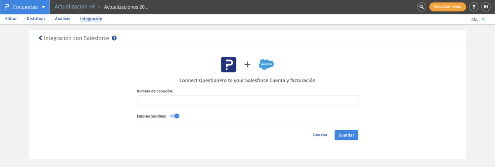The image size is (495, 167).
Task: Switch to the Análisis tab
Action: coord(63,19)
